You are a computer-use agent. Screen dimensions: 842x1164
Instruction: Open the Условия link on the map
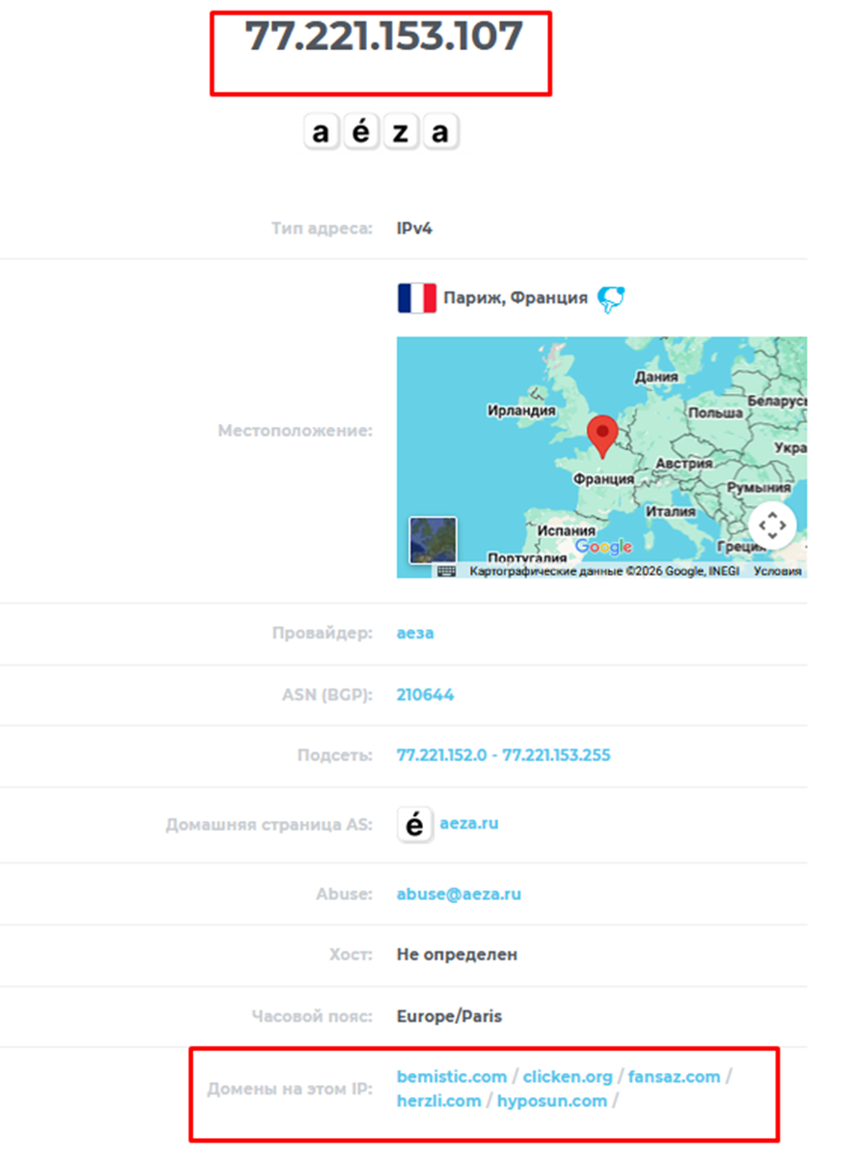(x=777, y=571)
